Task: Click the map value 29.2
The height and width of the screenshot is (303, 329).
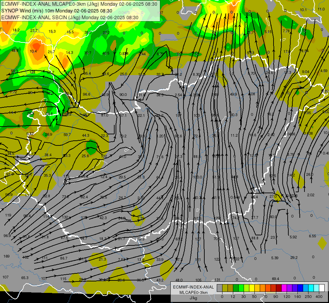Action: pyautogui.click(x=294, y=257)
